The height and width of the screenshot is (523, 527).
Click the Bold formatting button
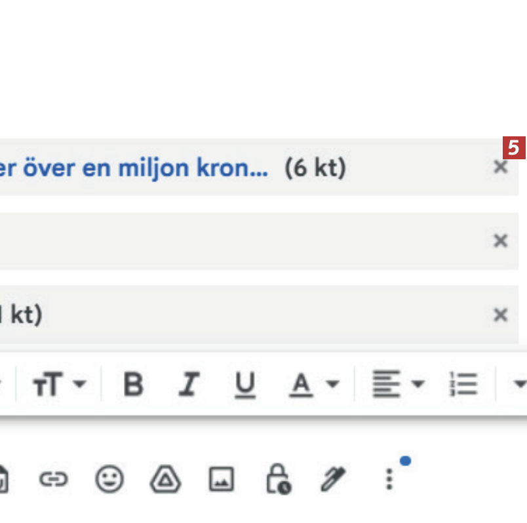click(x=133, y=384)
